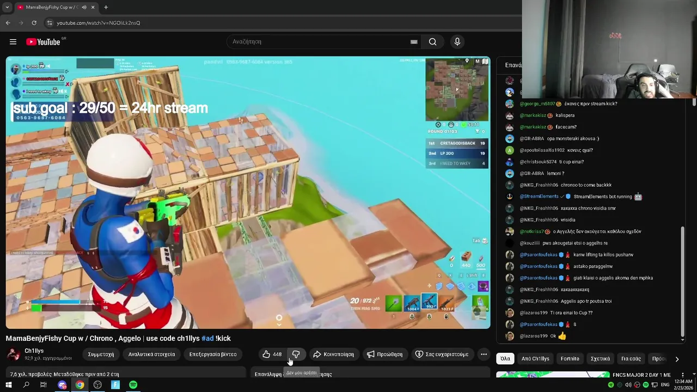Click the "Προώθηση" promote button
Screen dimensions: 697x392
tap(384, 354)
